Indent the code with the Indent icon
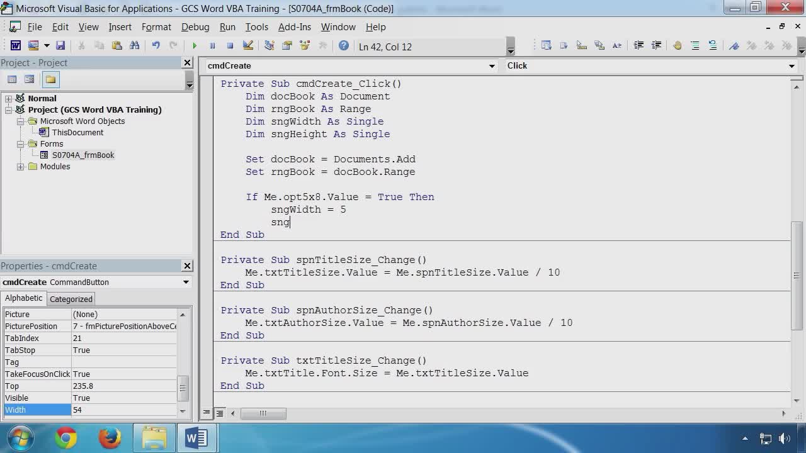Image resolution: width=806 pixels, height=453 pixels. click(x=639, y=45)
